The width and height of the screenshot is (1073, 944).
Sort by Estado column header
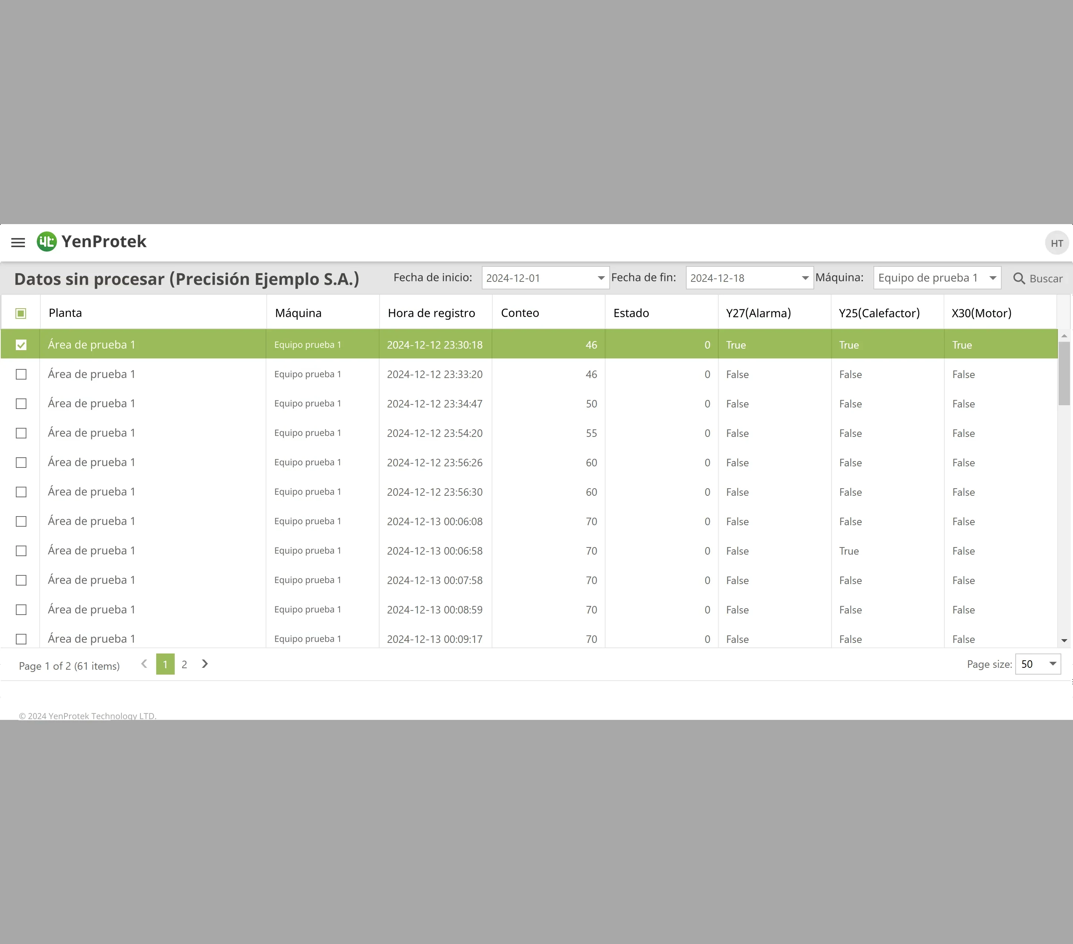(x=661, y=313)
